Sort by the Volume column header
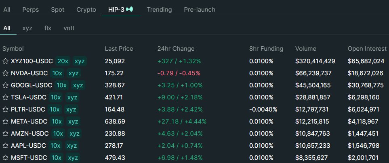The height and width of the screenshot is (163, 389). (x=305, y=49)
